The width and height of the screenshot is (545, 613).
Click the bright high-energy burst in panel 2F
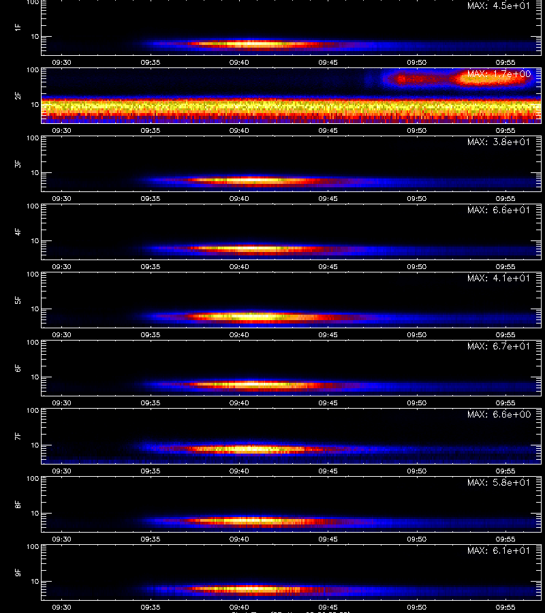tap(457, 78)
